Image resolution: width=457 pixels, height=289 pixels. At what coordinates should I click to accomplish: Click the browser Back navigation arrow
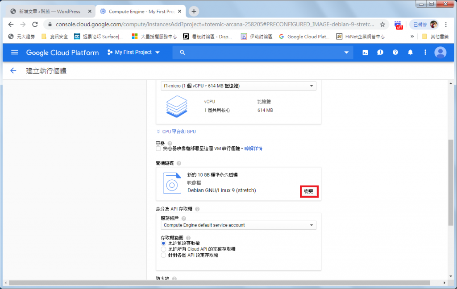pyautogui.click(x=11, y=25)
